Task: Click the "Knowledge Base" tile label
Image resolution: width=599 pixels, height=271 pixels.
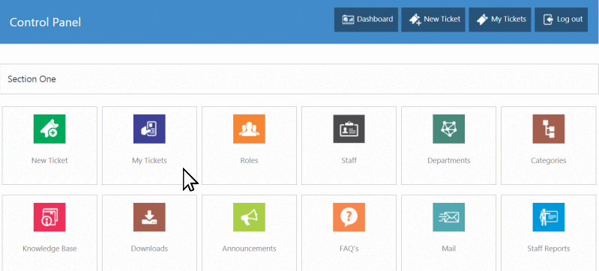Action: (49, 249)
